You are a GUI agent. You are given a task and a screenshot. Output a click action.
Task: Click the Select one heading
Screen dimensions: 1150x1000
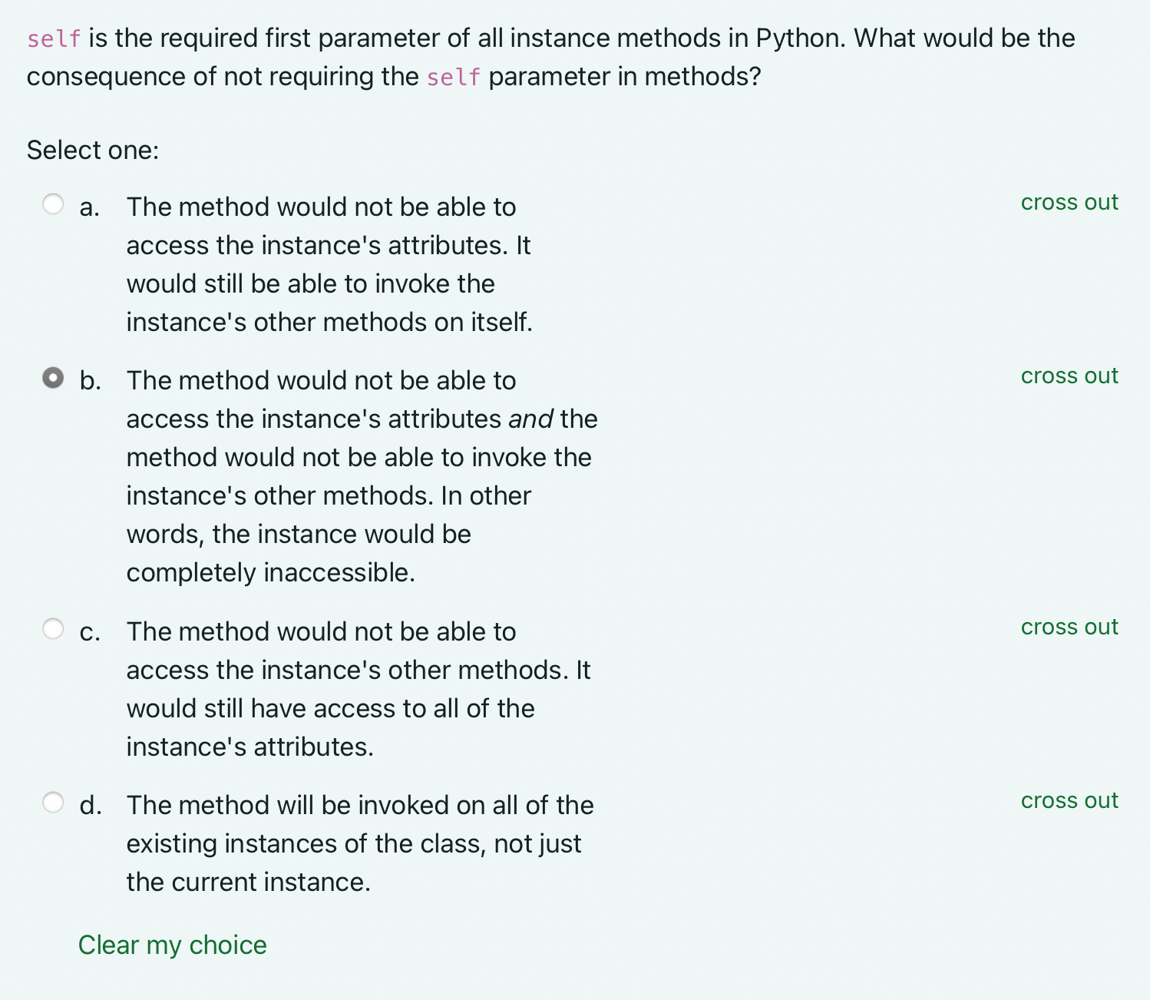(91, 150)
